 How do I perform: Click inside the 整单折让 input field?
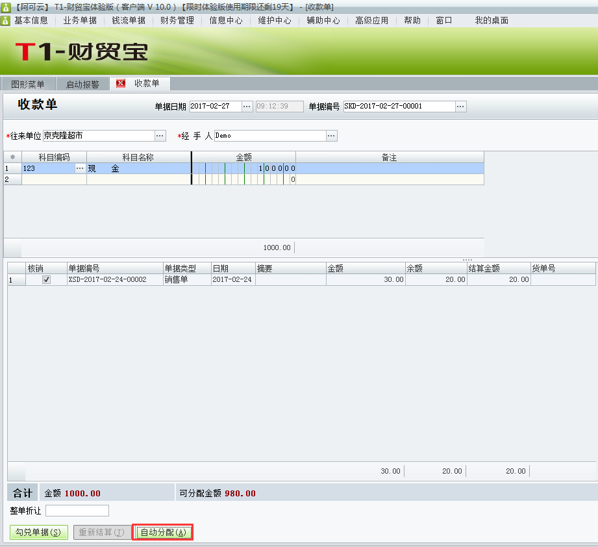coord(77,511)
